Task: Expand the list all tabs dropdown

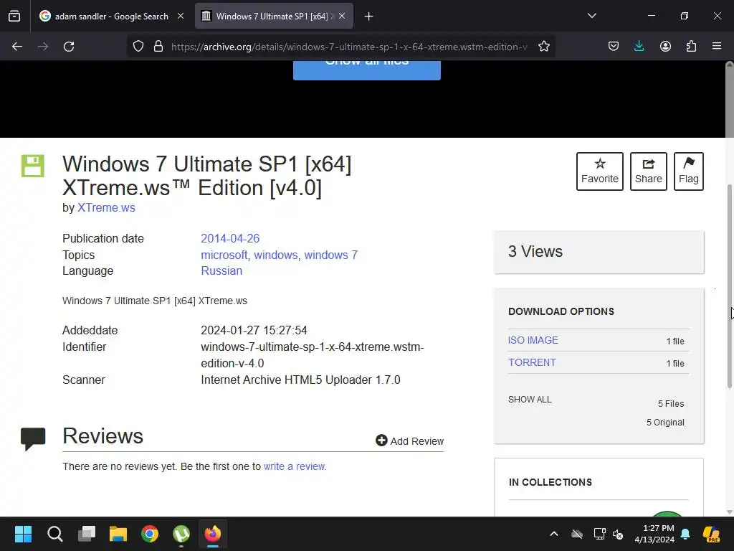Action: coord(591,16)
